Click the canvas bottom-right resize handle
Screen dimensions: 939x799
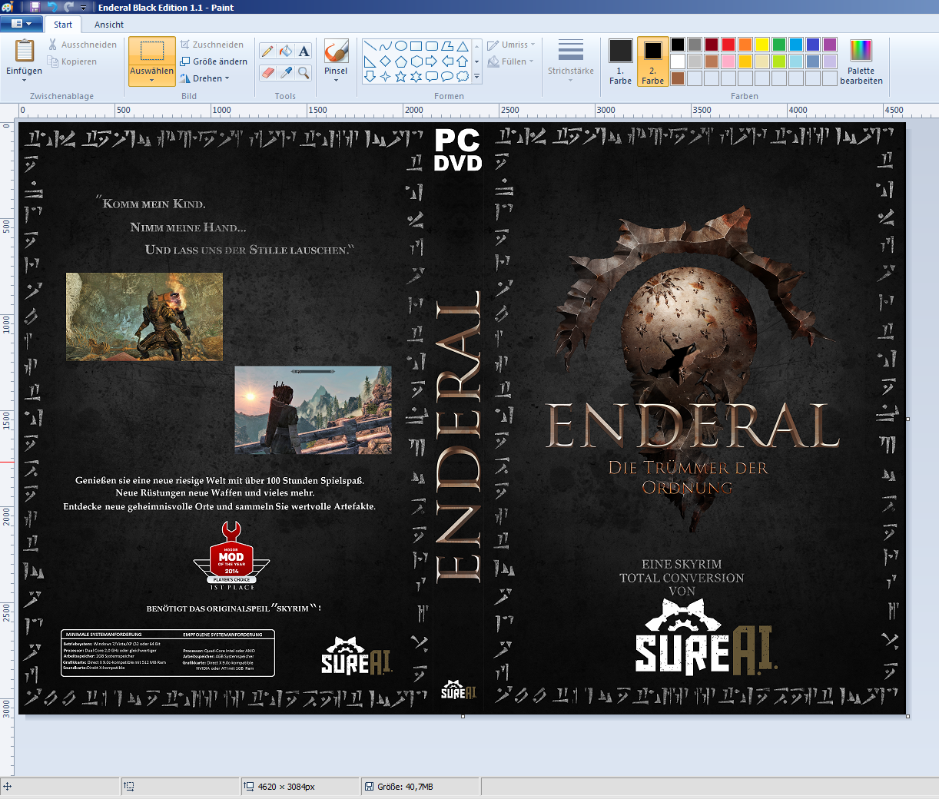tap(907, 716)
